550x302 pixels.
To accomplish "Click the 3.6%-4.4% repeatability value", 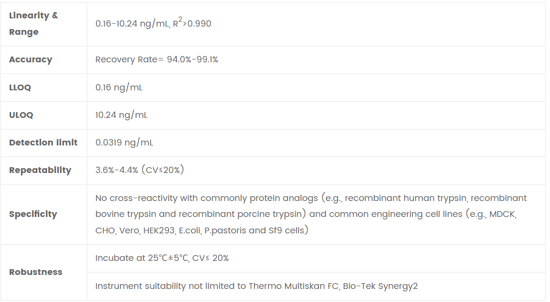I will click(117, 170).
